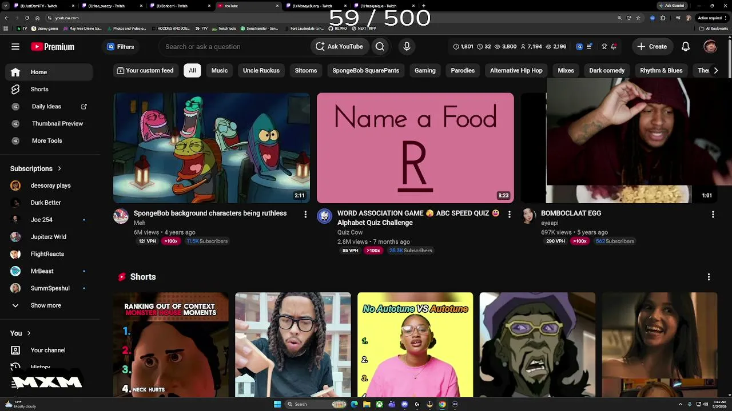Select the Gaming filter chip
Screen dimensions: 732x411
click(425, 71)
